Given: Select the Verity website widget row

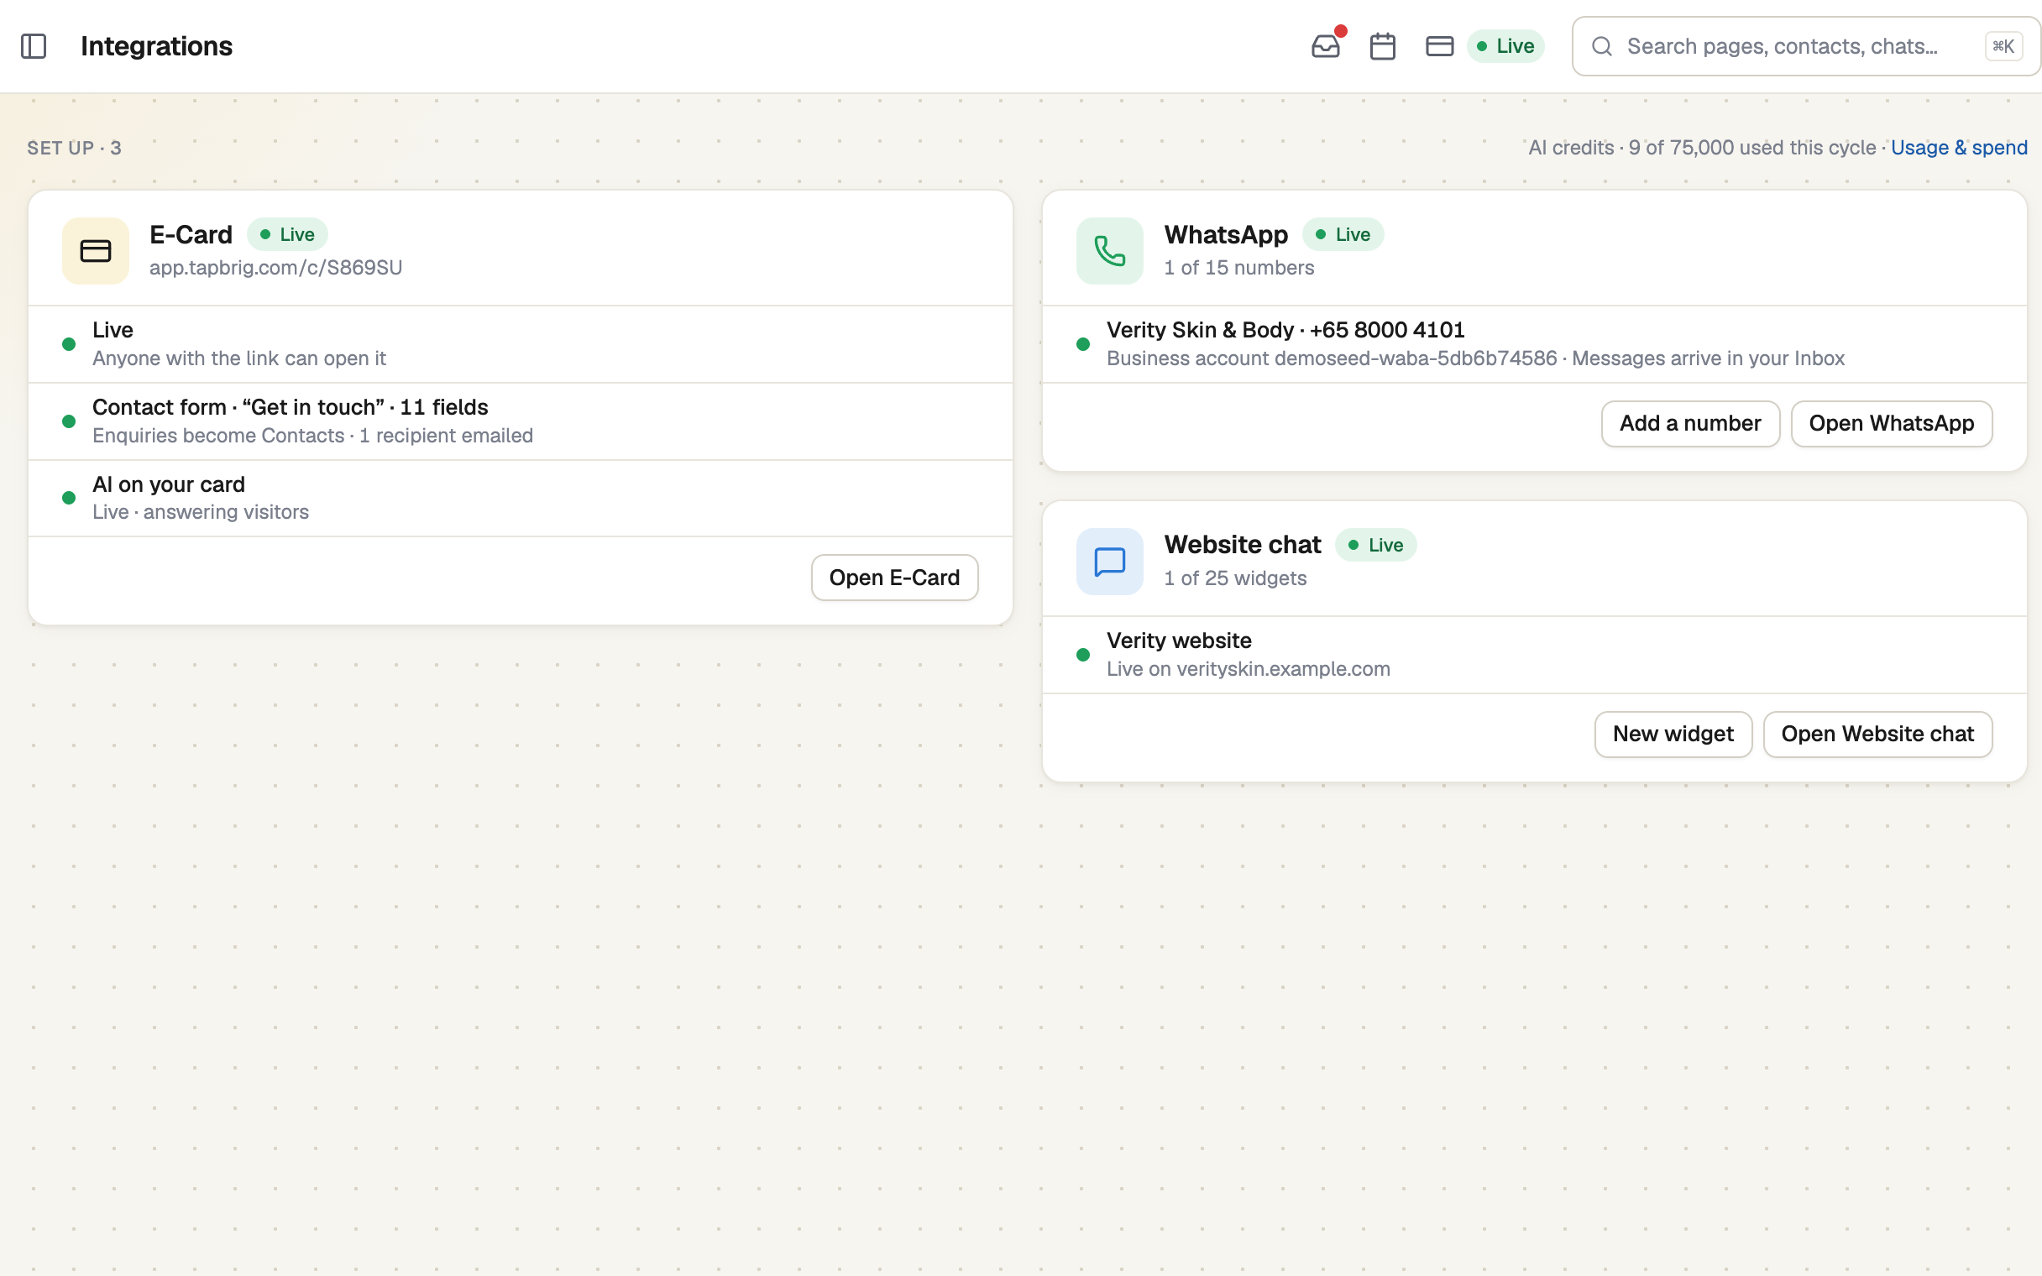Looking at the screenshot, I should pos(1534,654).
